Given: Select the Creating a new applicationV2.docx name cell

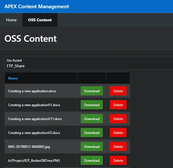Looking at the screenshot, I should point(41,133).
